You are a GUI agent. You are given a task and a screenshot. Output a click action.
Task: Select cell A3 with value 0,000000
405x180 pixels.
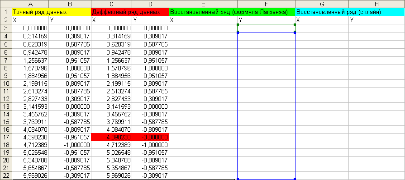tap(30, 28)
